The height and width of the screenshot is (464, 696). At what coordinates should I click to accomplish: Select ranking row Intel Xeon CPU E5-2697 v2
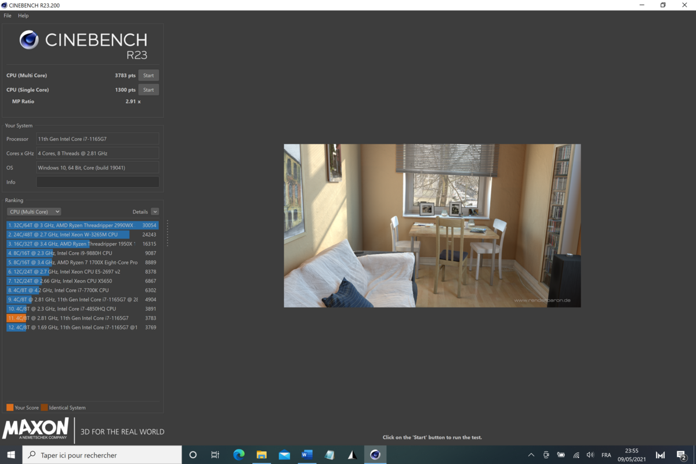coord(82,271)
